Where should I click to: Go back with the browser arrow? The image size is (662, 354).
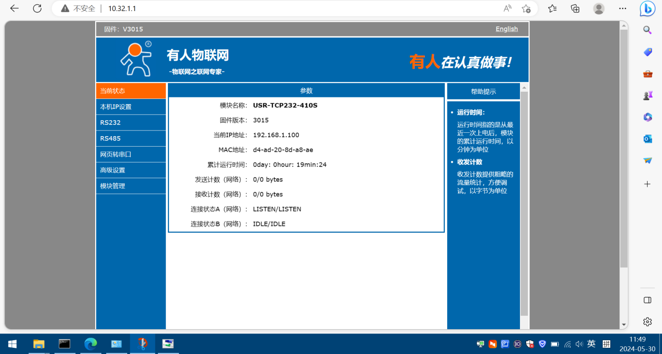click(14, 9)
